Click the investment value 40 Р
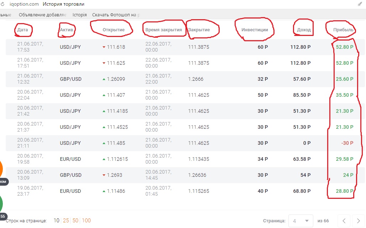Image resolution: width=366 pixels, height=228 pixels. [x=263, y=191]
